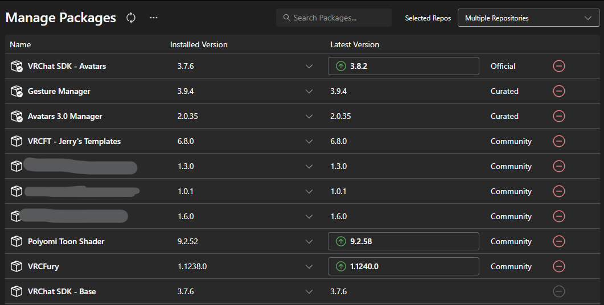Remove VRCFT - Jerry's Templates package
This screenshot has width=604, height=305.
[559, 141]
